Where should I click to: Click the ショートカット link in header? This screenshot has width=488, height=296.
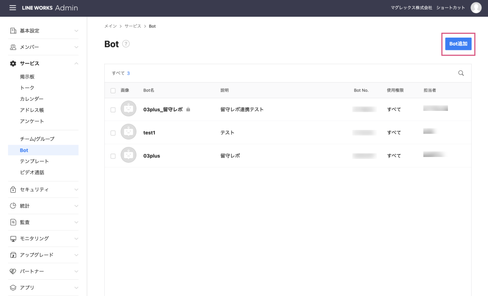click(x=450, y=8)
